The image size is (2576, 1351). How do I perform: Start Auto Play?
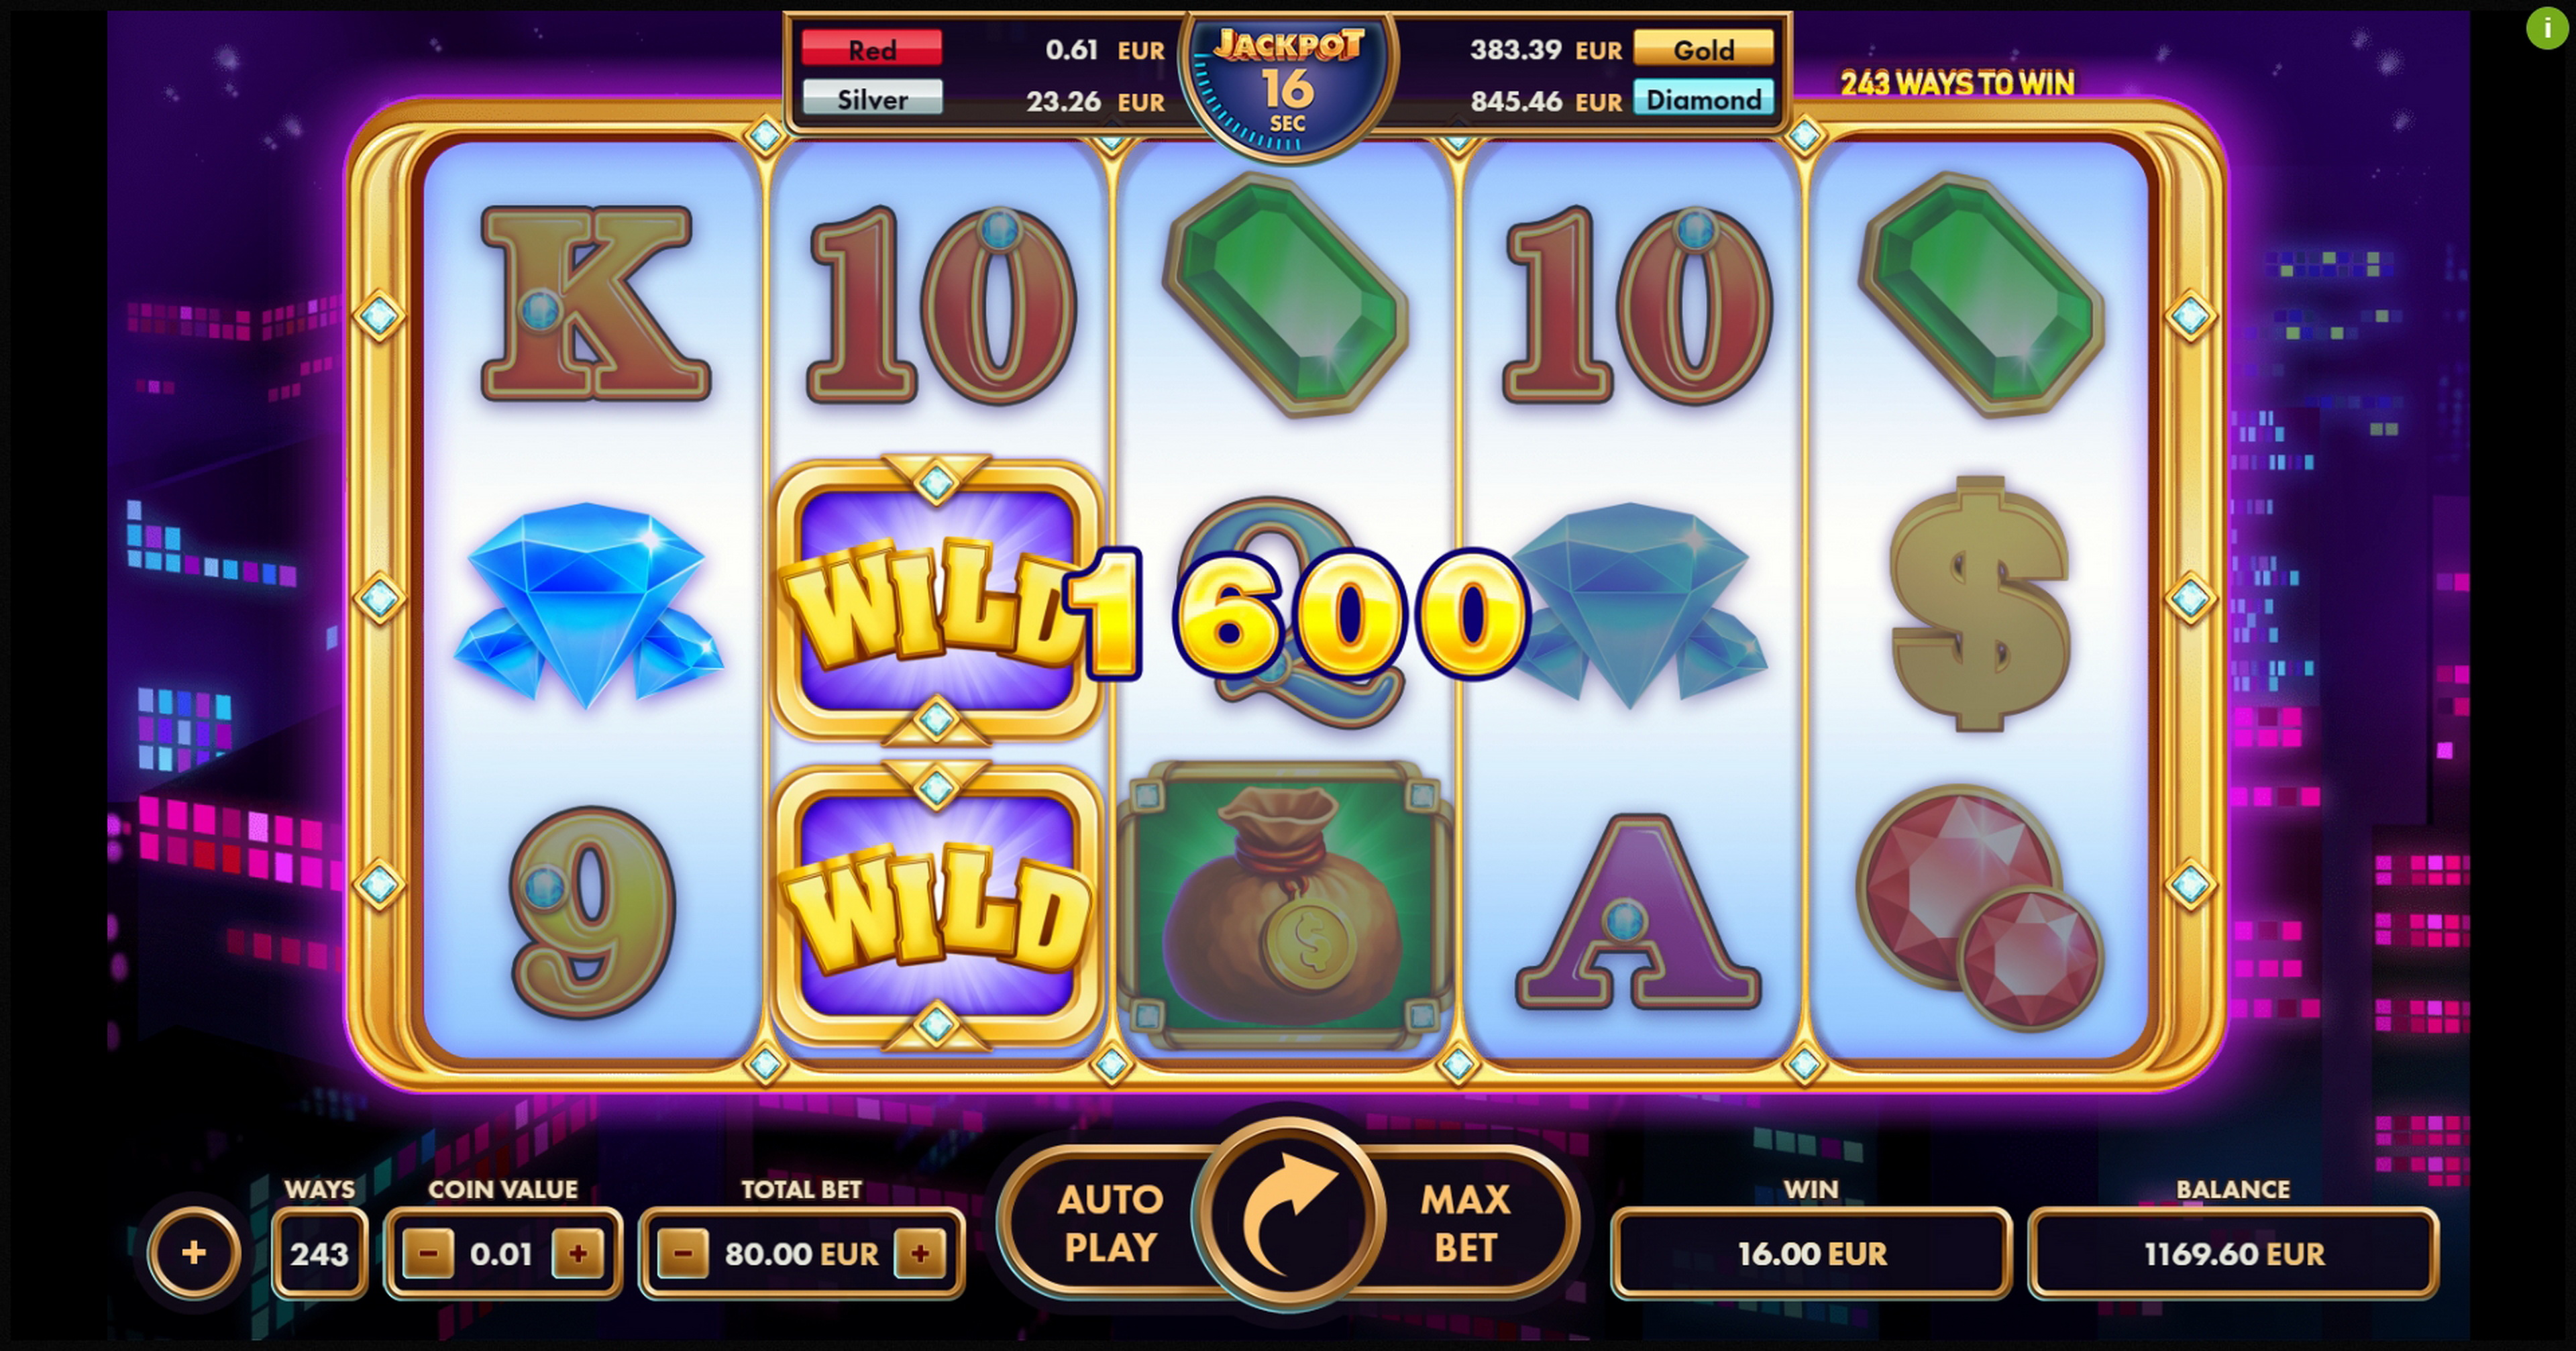1109,1222
